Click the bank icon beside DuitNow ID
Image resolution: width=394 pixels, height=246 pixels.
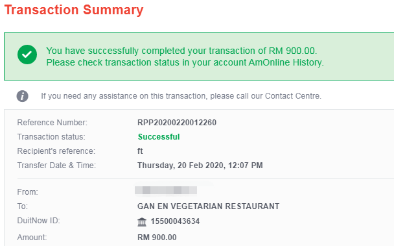point(142,222)
